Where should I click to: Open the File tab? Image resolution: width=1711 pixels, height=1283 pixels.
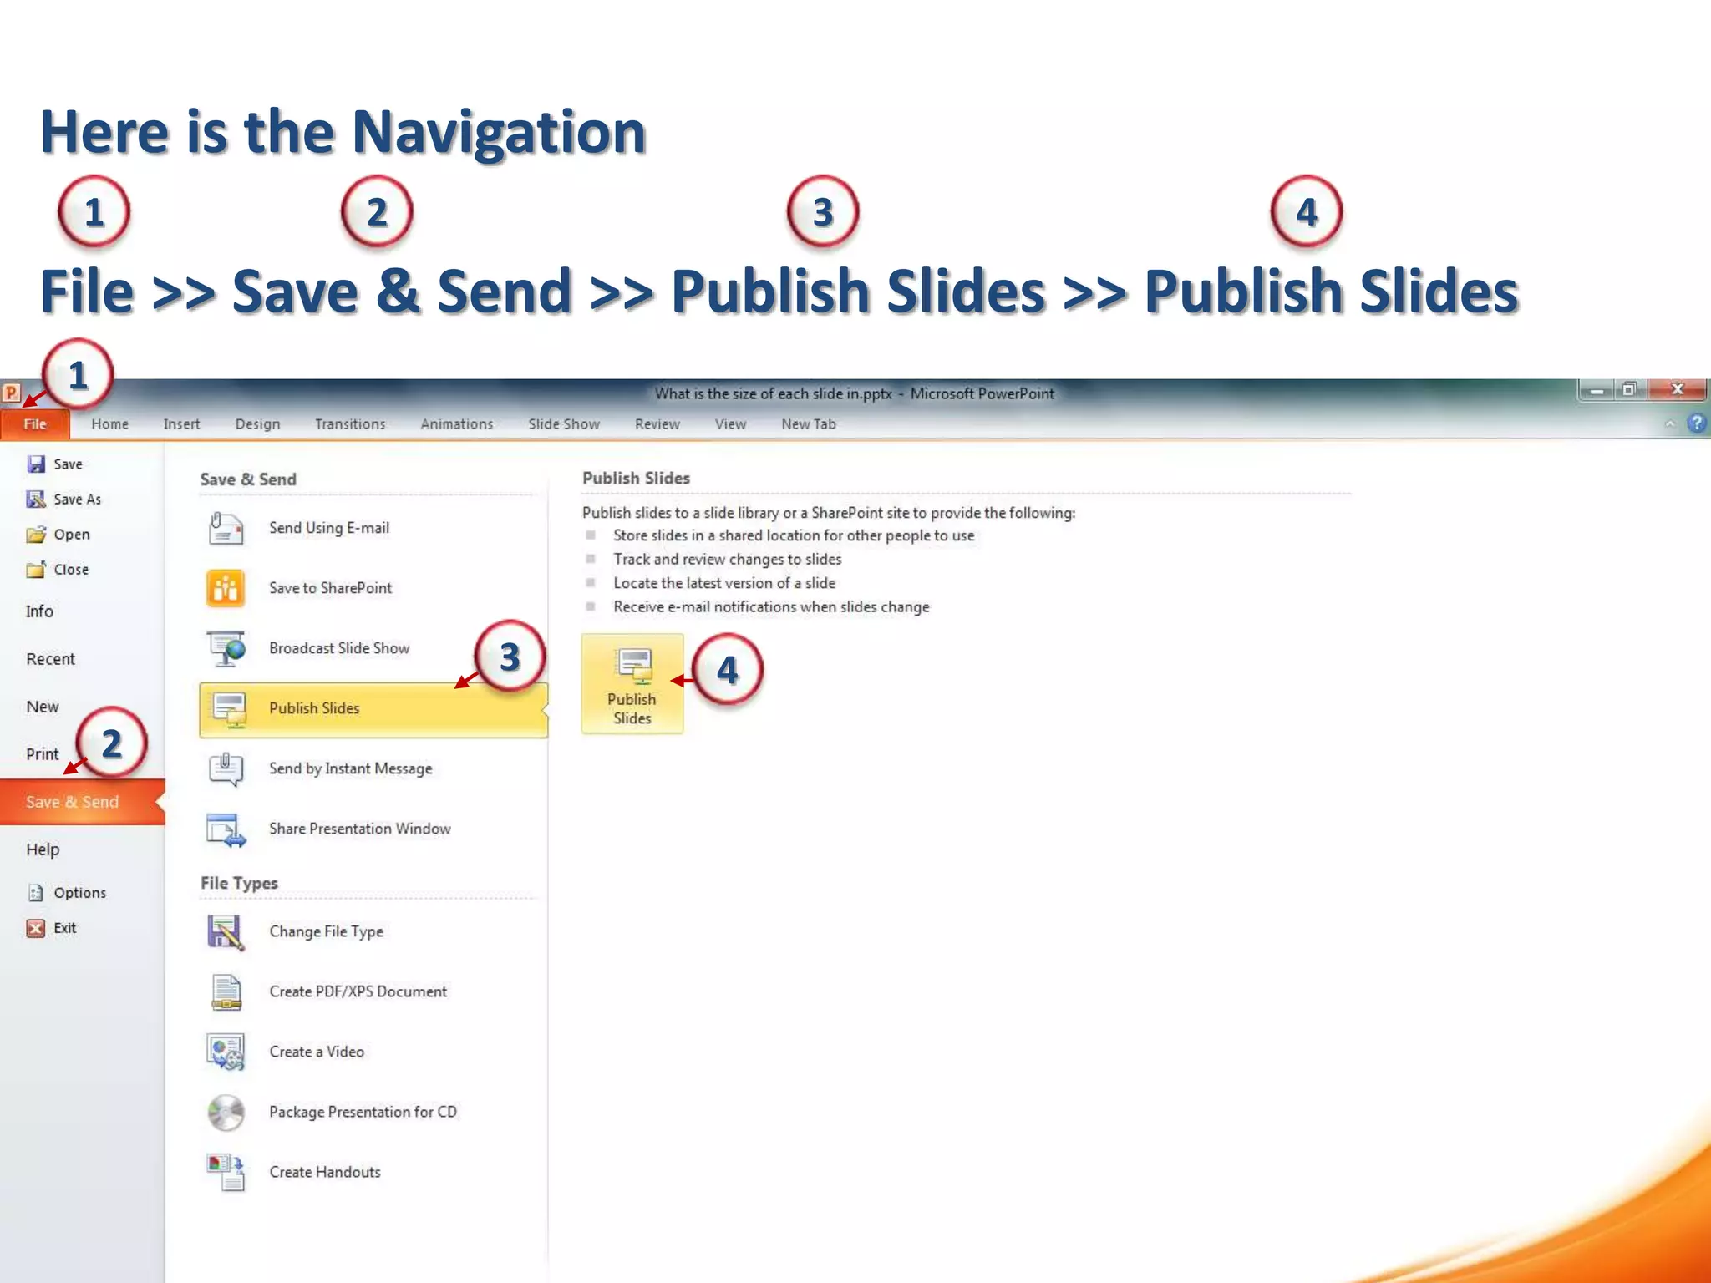[x=35, y=424]
